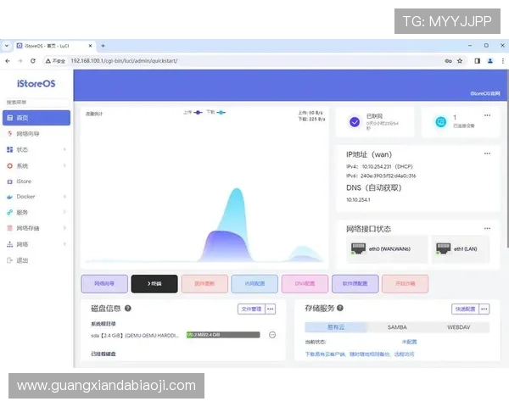Image resolution: width=509 pixels, height=407 pixels.
Task: Expand the Docker menu chevron
Action: coord(64,197)
